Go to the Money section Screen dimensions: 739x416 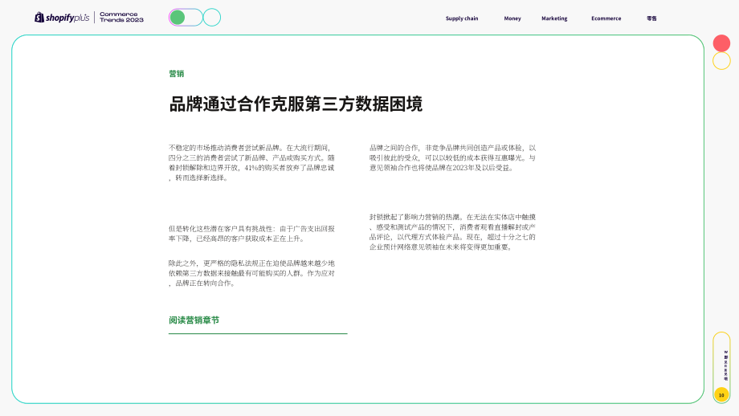point(512,18)
